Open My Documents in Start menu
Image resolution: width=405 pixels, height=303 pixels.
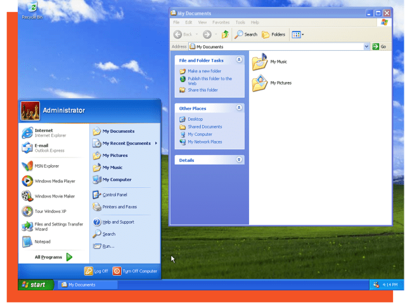point(113,131)
